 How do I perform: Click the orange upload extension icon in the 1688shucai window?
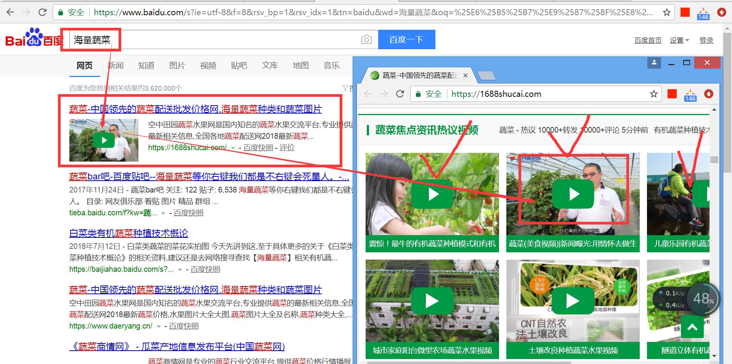coord(709,94)
